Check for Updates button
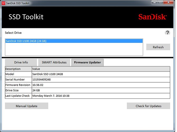This screenshot has height=132, width=177. 149,106
